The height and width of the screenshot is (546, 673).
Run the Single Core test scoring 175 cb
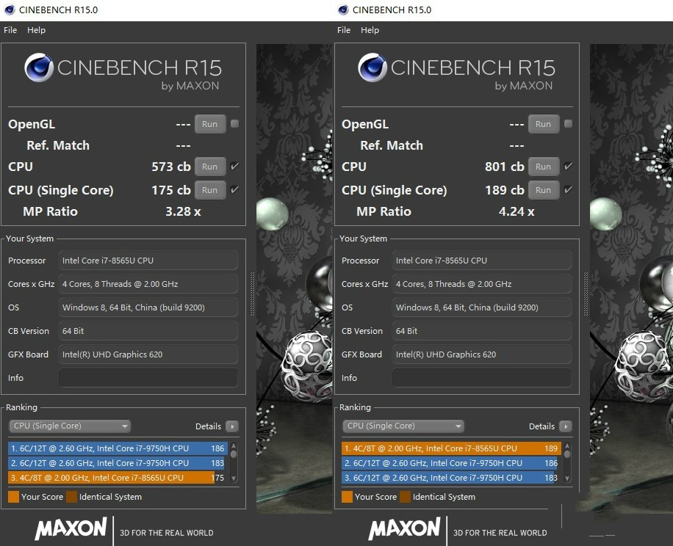coord(210,190)
